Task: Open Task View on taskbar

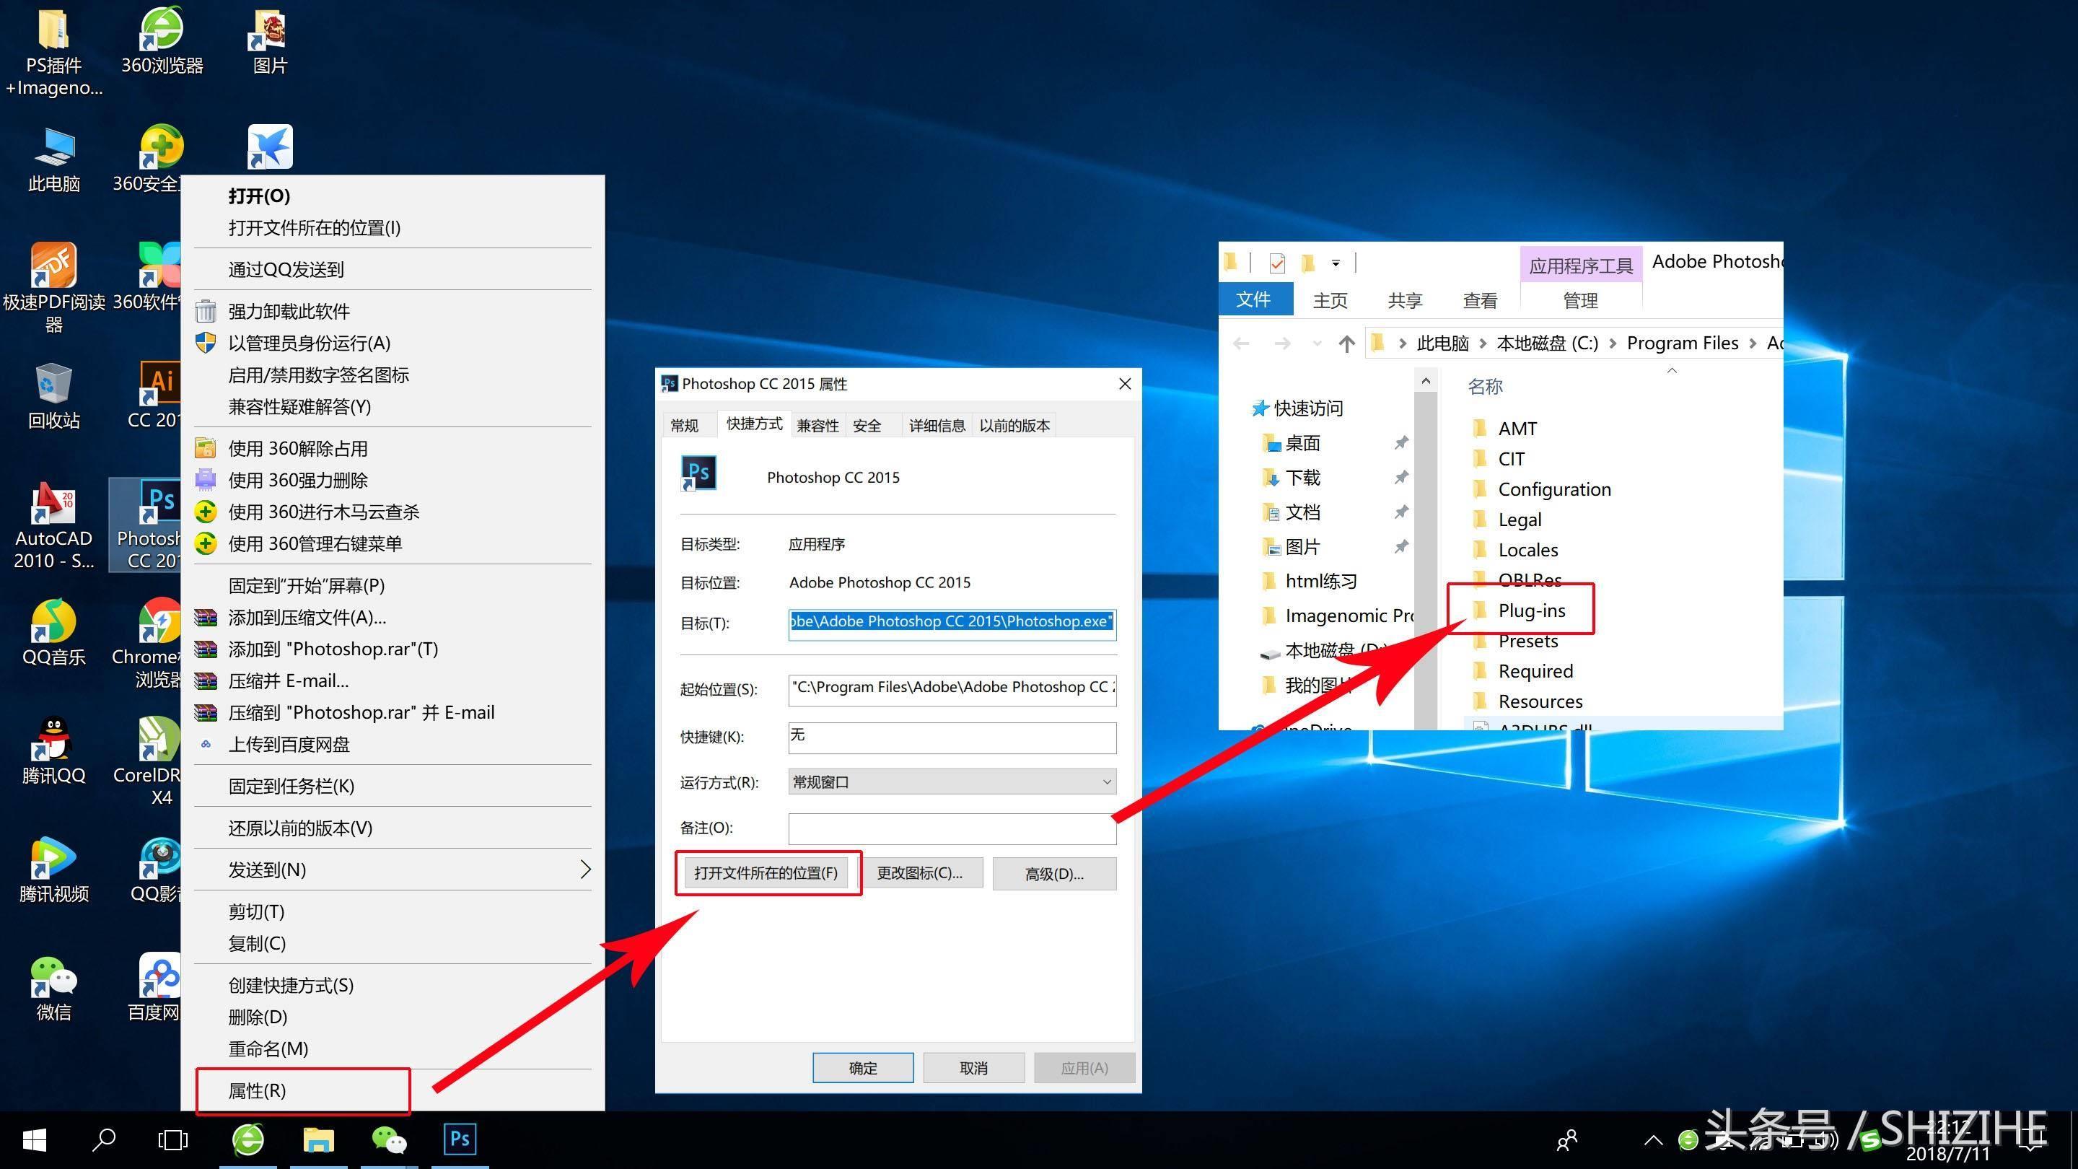Action: click(172, 1139)
